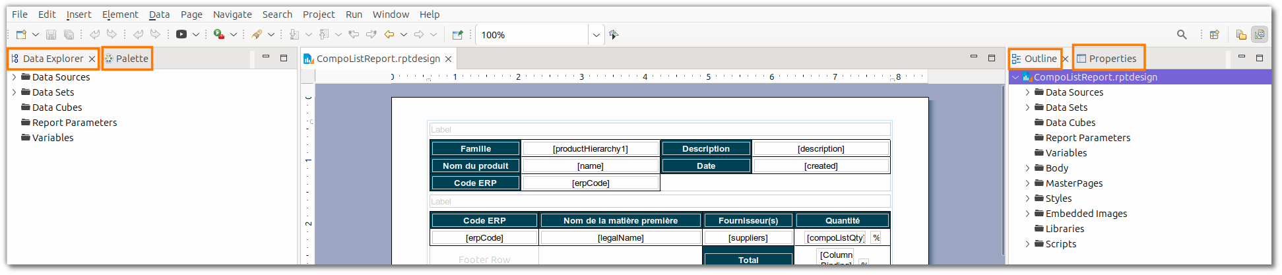This screenshot has height=275, width=1282.
Task: Open the Window menu
Action: click(x=391, y=15)
